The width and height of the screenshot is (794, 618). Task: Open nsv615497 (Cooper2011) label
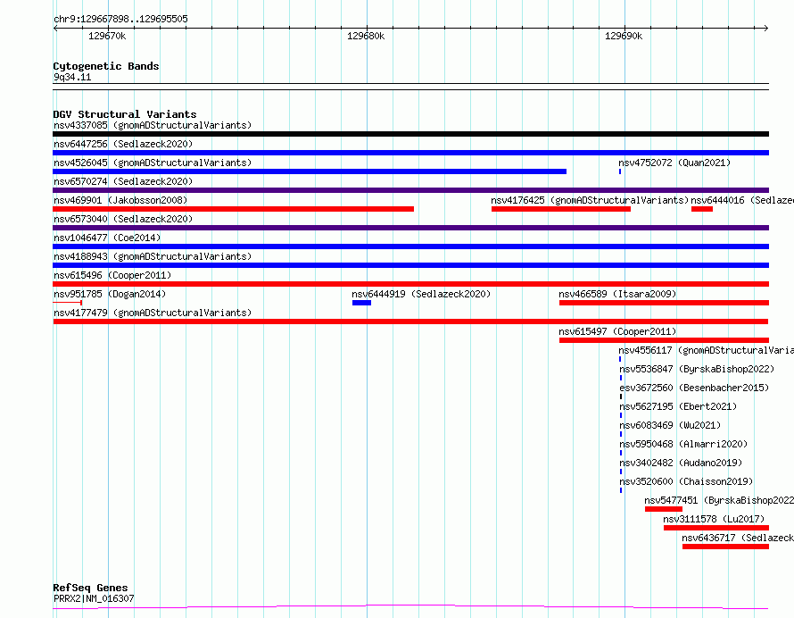tap(617, 331)
